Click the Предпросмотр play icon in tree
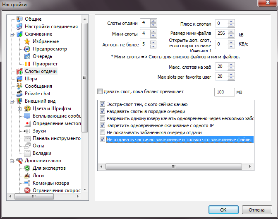This screenshot has height=219, width=278. [x=27, y=49]
